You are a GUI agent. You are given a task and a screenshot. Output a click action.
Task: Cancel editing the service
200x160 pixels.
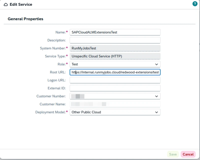pos(188,154)
